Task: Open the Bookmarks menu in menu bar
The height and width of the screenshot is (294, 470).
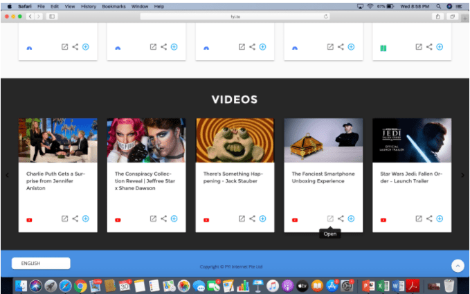Action: [114, 6]
